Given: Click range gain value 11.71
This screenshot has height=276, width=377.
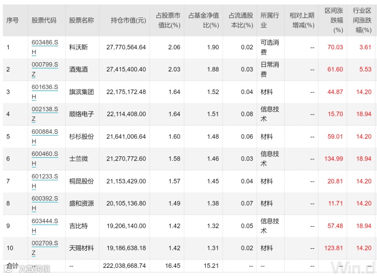Looking at the screenshot, I should pyautogui.click(x=335, y=203).
